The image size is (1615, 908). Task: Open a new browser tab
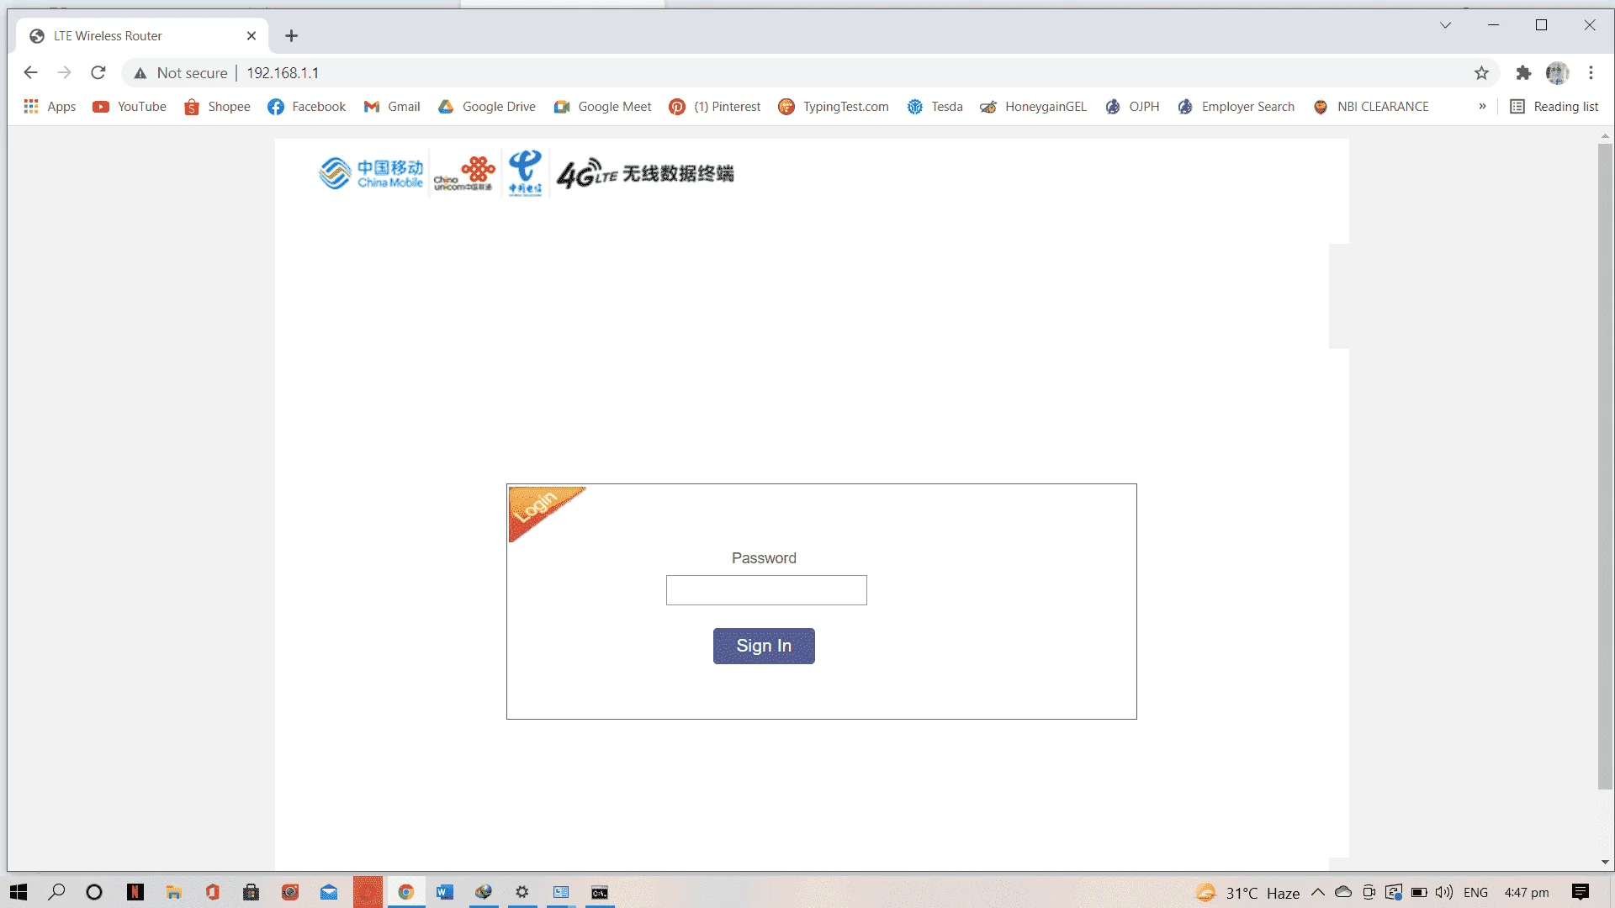[x=291, y=36]
